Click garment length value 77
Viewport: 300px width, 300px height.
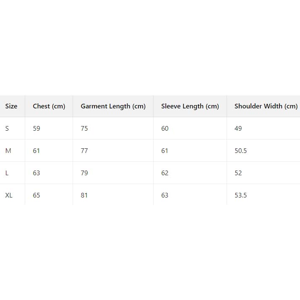tap(84, 151)
